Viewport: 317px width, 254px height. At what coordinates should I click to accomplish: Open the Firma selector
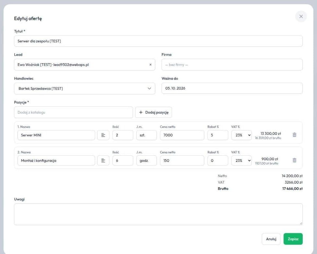point(232,65)
